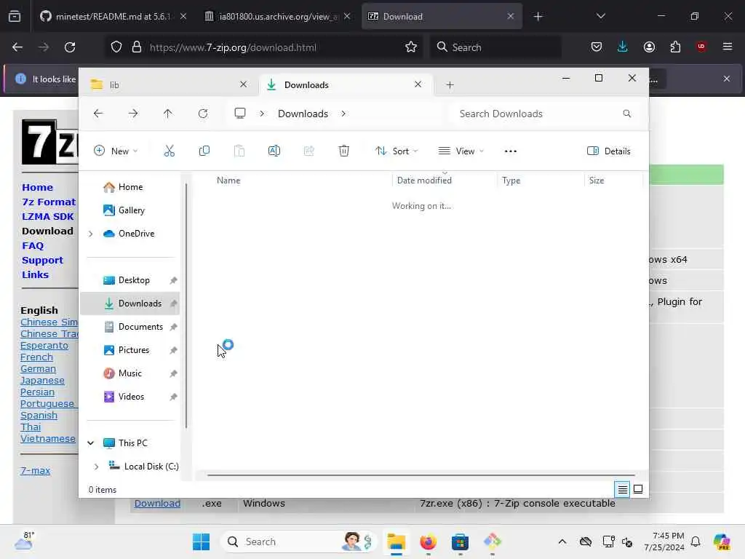Image resolution: width=745 pixels, height=559 pixels.
Task: Expand the Local Disk (C:) node
Action: tap(97, 467)
